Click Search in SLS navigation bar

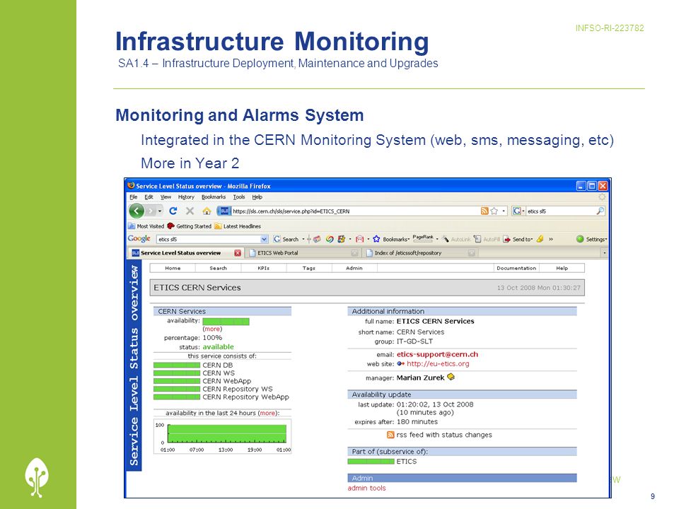click(x=219, y=269)
